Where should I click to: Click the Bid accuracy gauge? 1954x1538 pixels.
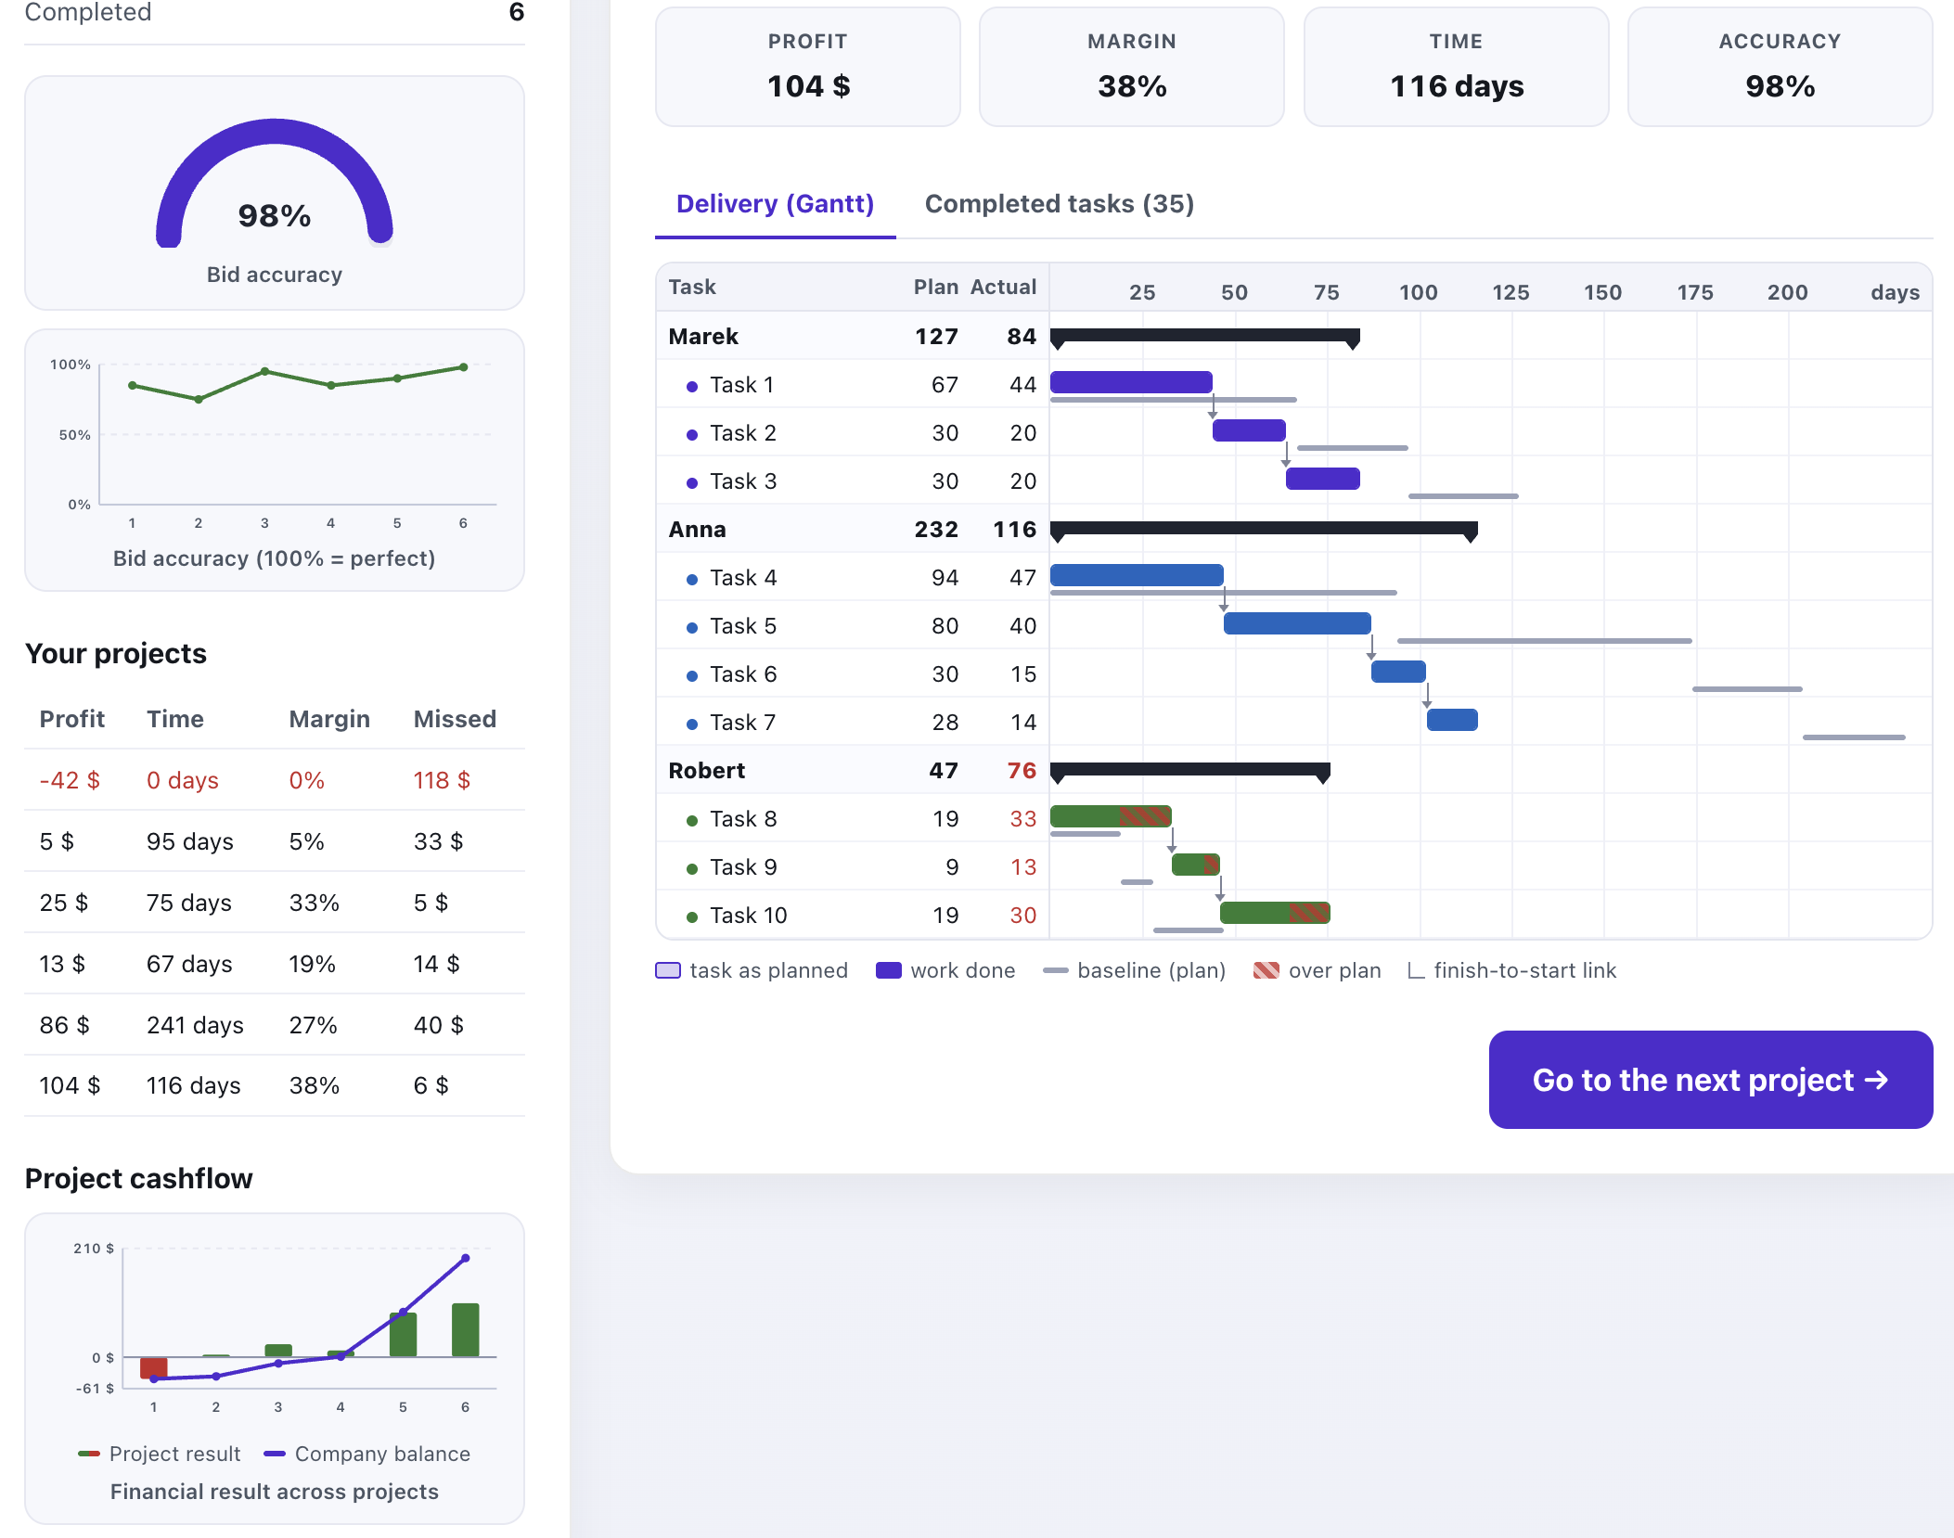pyautogui.click(x=275, y=183)
